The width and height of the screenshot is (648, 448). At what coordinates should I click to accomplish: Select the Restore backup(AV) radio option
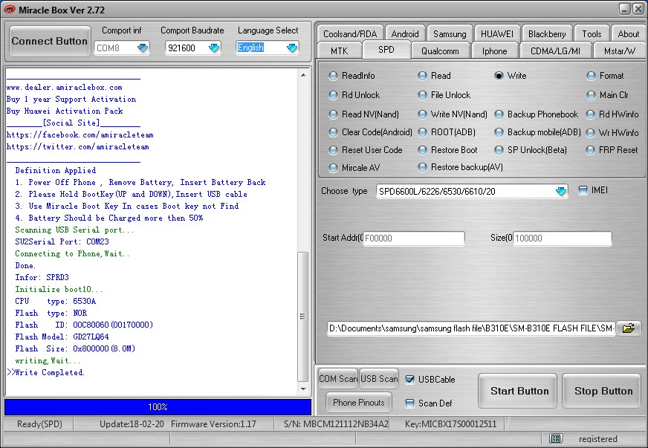pyautogui.click(x=422, y=167)
